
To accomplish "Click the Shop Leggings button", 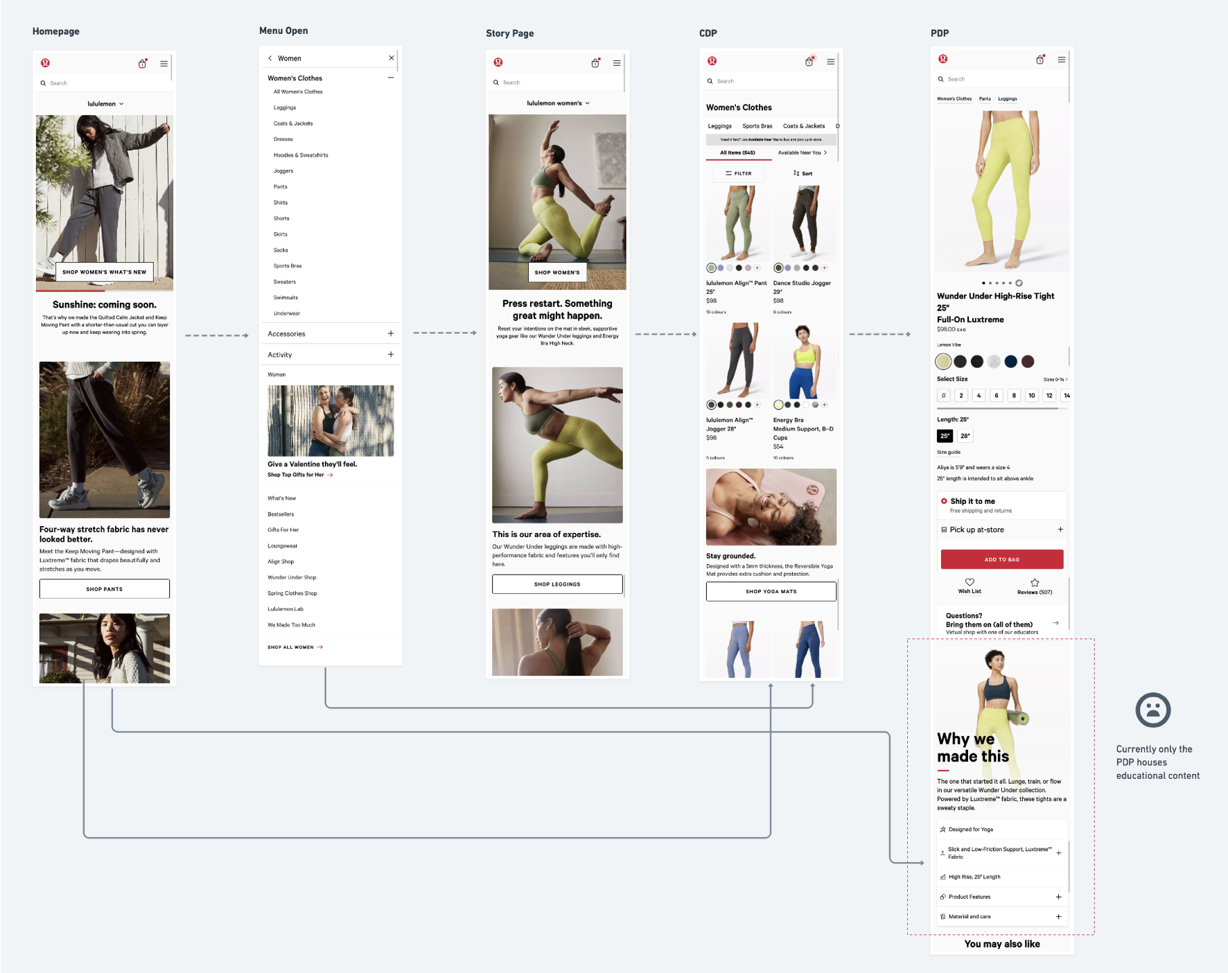I will point(557,584).
